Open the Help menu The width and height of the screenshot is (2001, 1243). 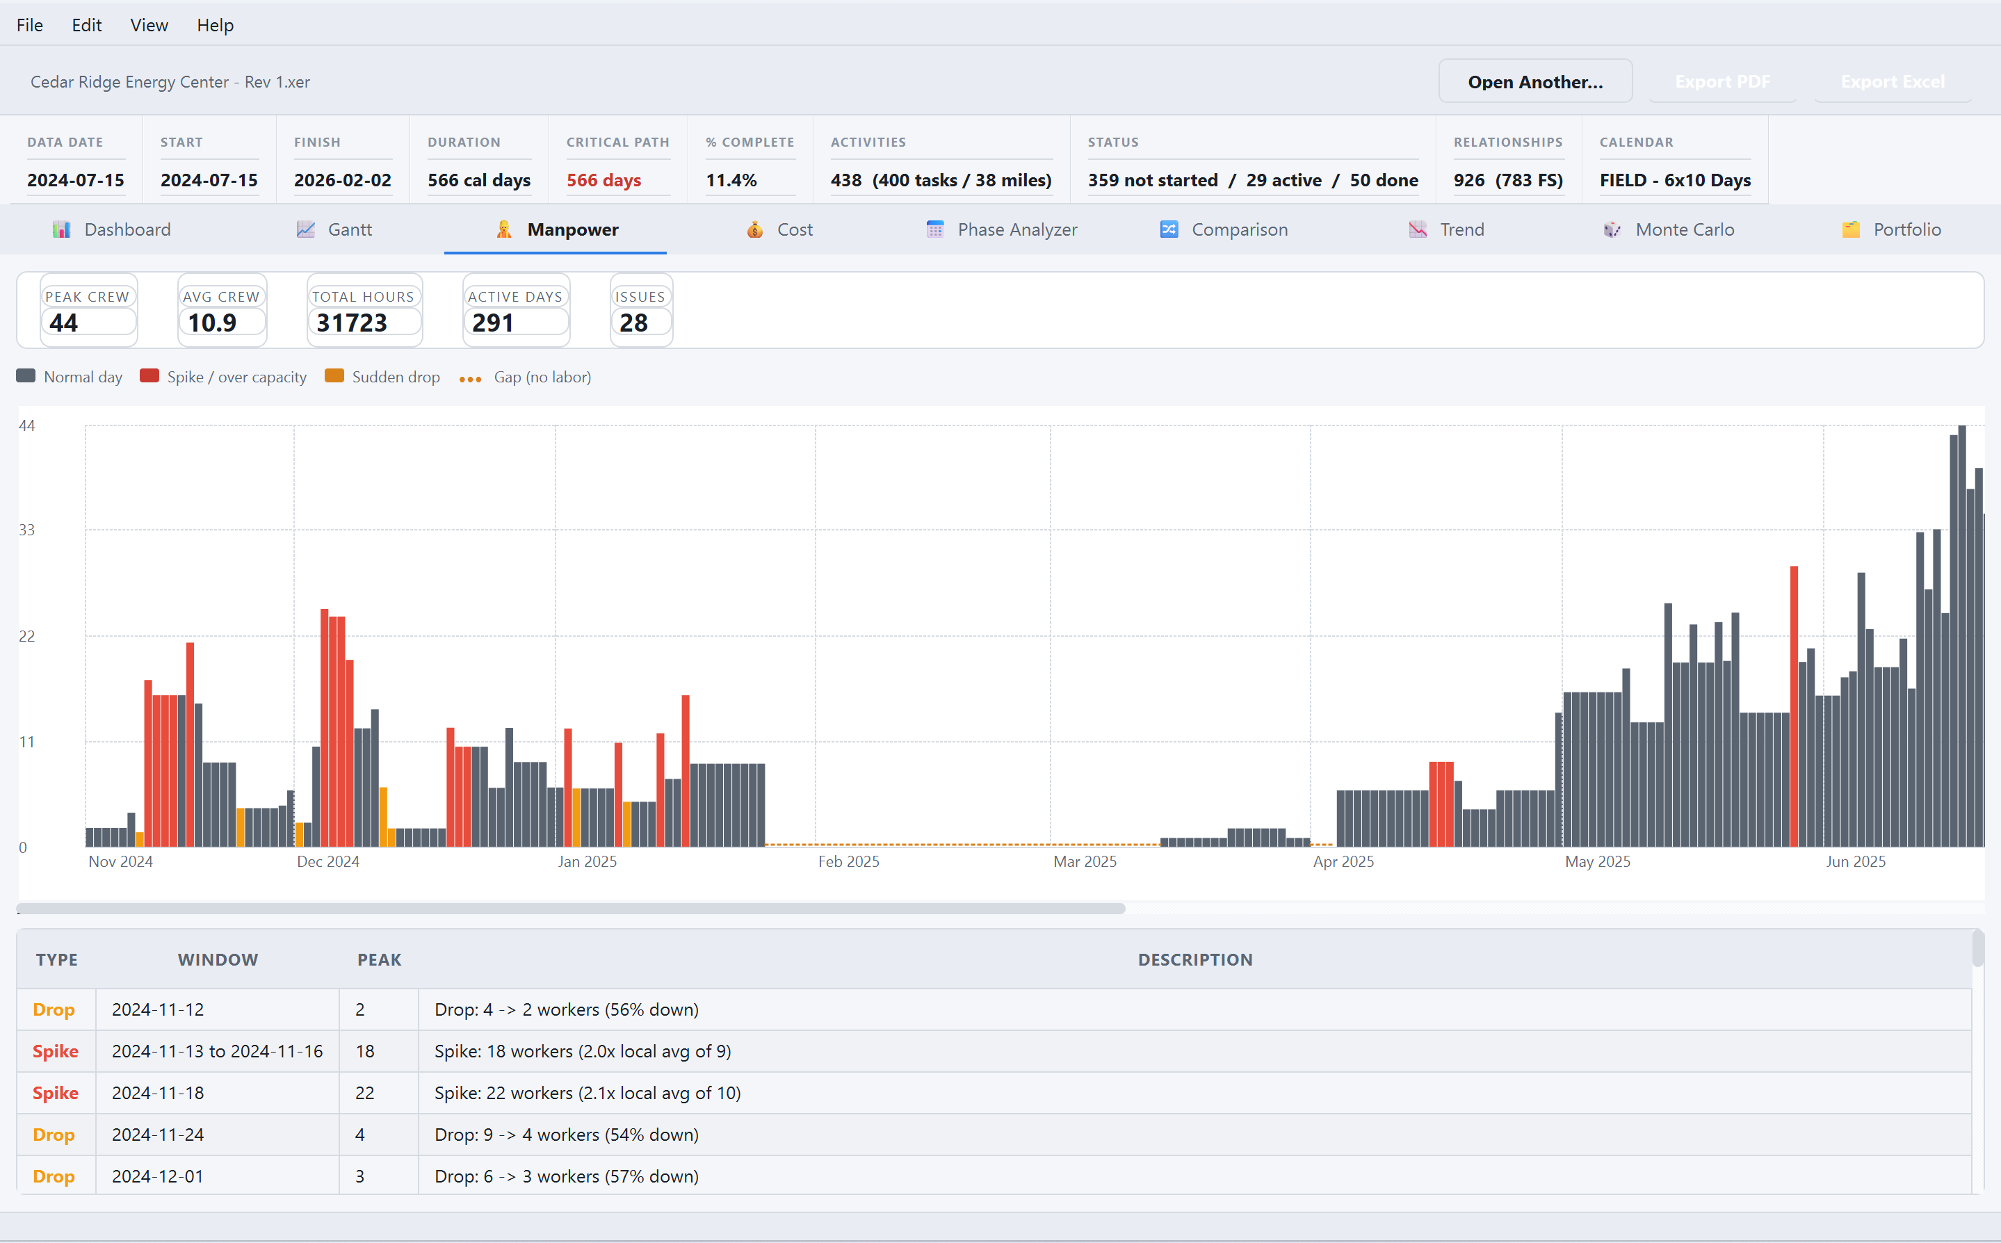tap(216, 24)
